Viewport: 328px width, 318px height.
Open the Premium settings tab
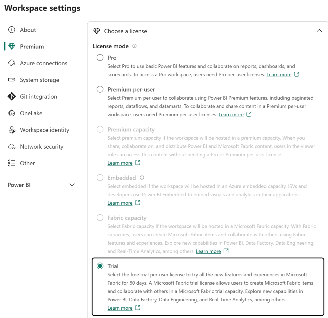[x=32, y=46]
